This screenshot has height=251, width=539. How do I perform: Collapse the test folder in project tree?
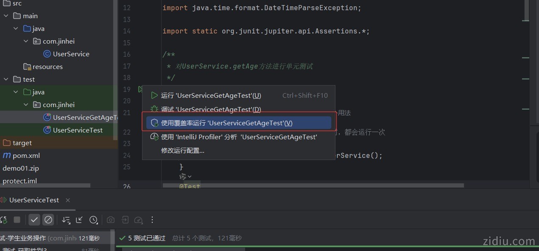tap(6, 80)
